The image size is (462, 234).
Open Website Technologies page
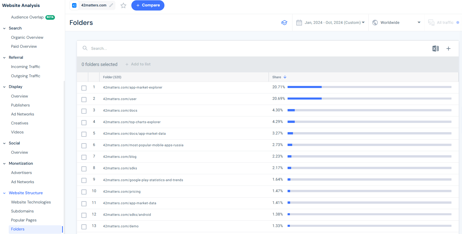[x=31, y=202]
